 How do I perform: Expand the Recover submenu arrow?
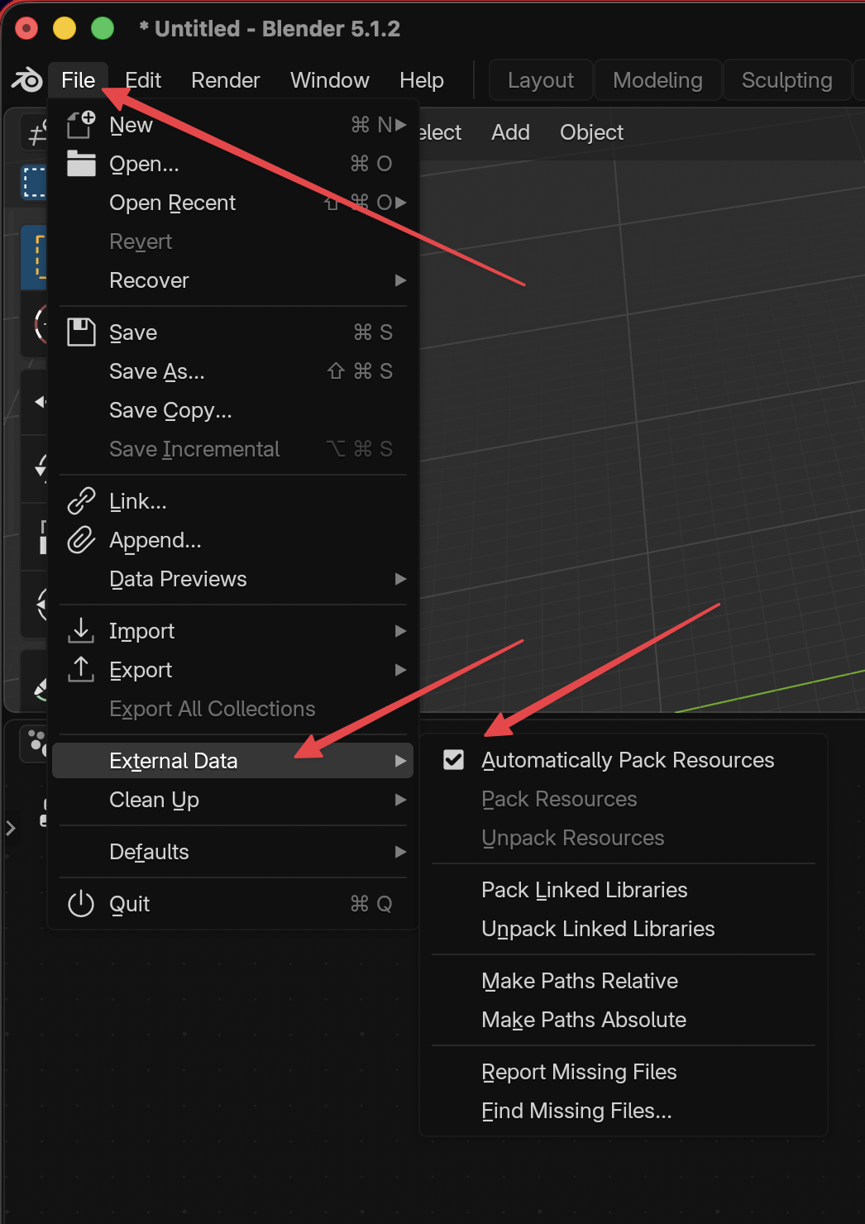click(x=401, y=280)
